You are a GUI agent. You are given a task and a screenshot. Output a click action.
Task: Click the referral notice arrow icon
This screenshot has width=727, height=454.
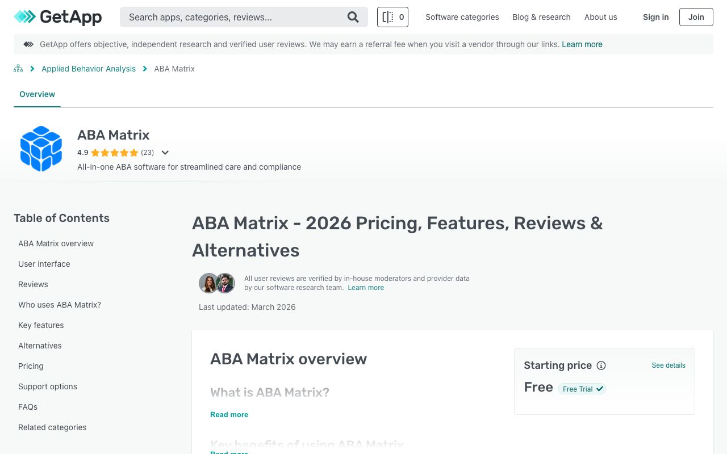pyautogui.click(x=28, y=44)
